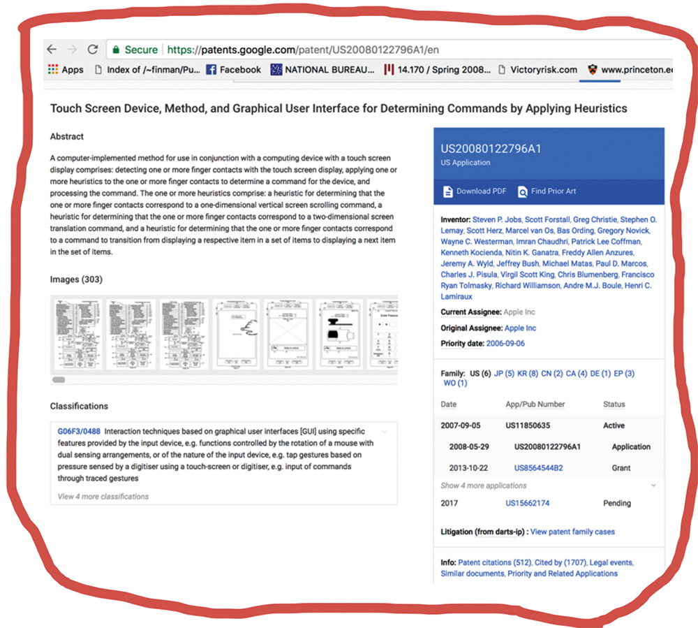Click the Current Assignee Apple Inc text
The image size is (698, 628).
point(519,312)
